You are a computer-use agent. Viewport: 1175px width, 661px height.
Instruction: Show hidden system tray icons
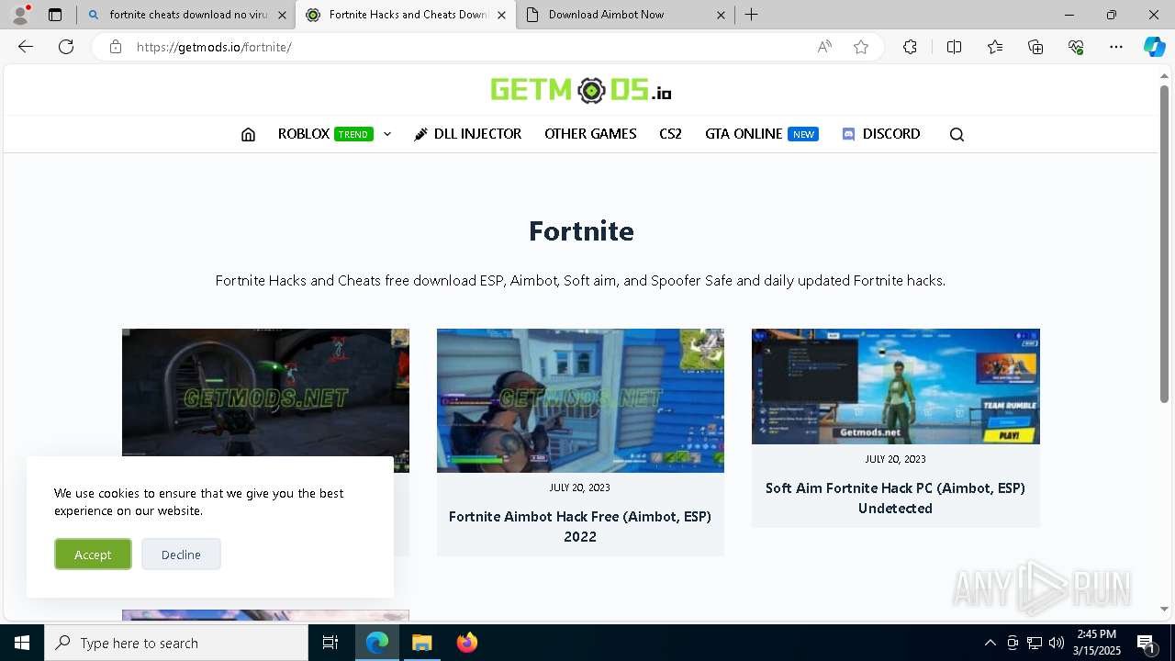pyautogui.click(x=990, y=643)
